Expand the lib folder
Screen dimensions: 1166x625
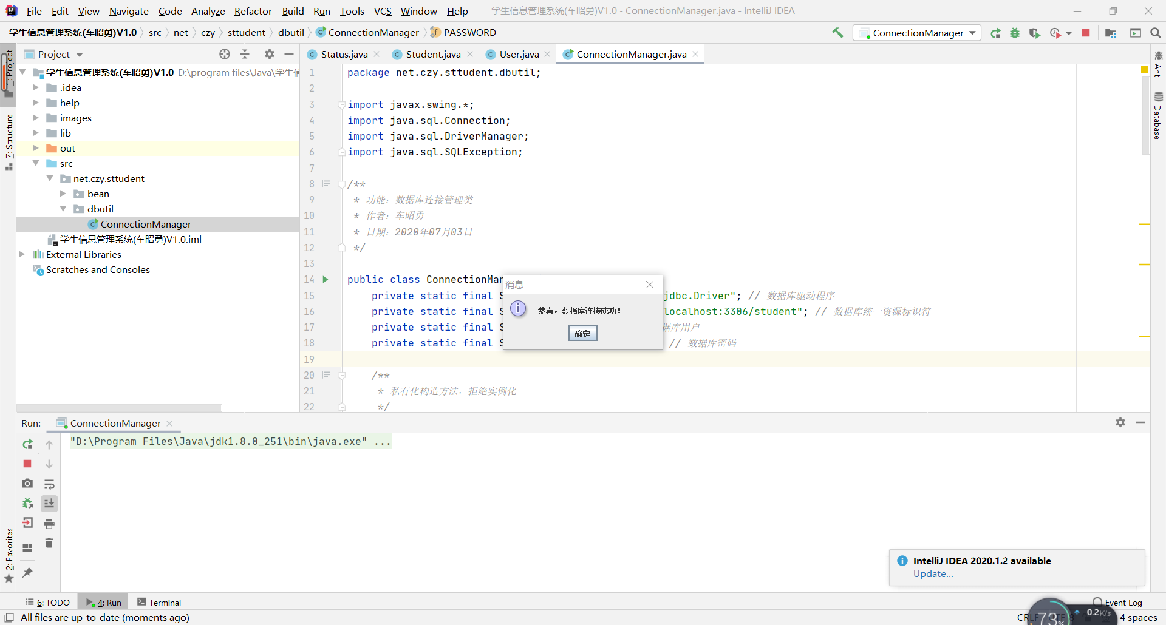tap(35, 133)
